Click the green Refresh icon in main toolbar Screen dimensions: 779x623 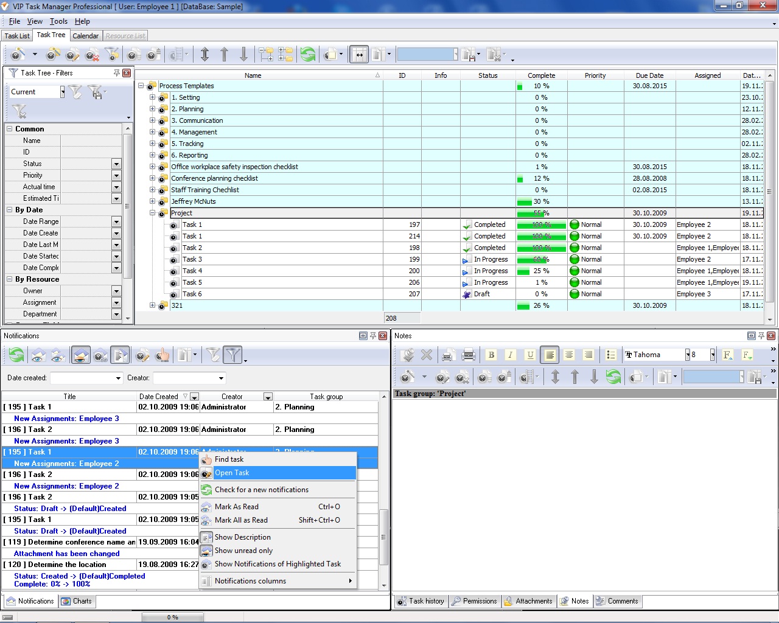pos(308,55)
